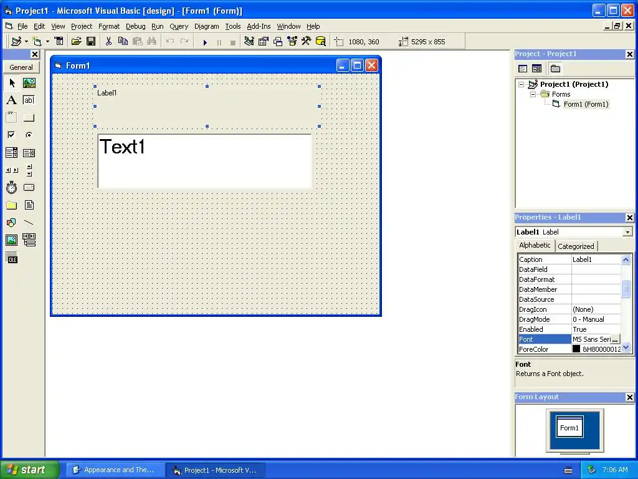This screenshot has width=638, height=479.
Task: Open the Toolbox via hammer icon
Action: (x=307, y=41)
